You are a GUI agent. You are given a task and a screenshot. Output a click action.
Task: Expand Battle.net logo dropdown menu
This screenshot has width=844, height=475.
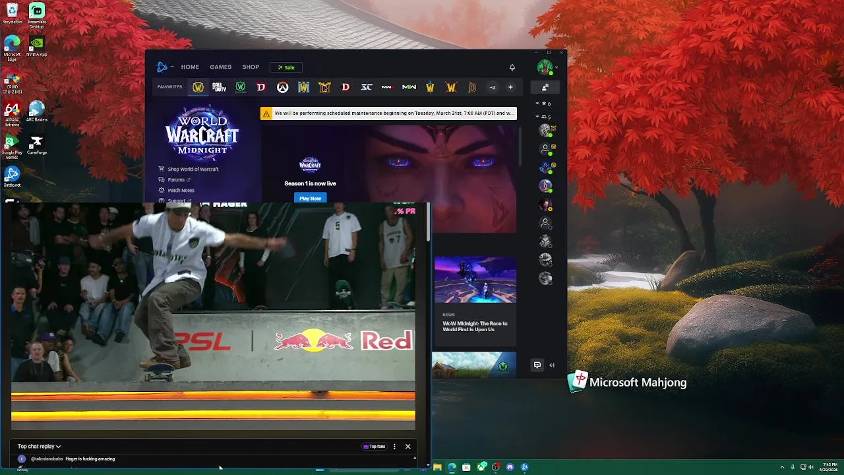pos(172,67)
